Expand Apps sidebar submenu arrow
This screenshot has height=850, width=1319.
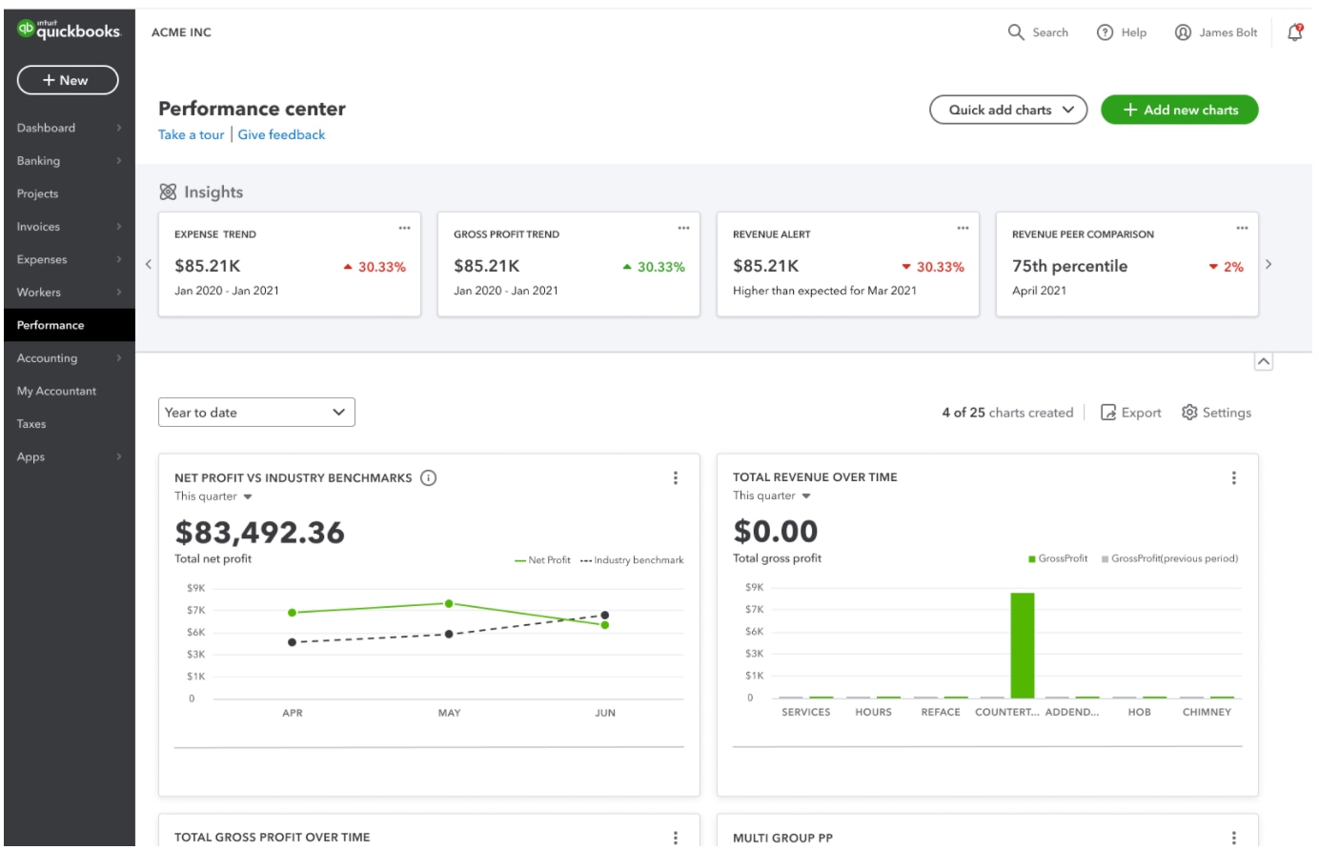tap(119, 457)
